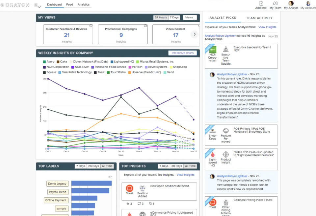Click the Demo Legacy label tag
Image resolution: width=316 pixels, height=216 pixels.
tap(57, 184)
